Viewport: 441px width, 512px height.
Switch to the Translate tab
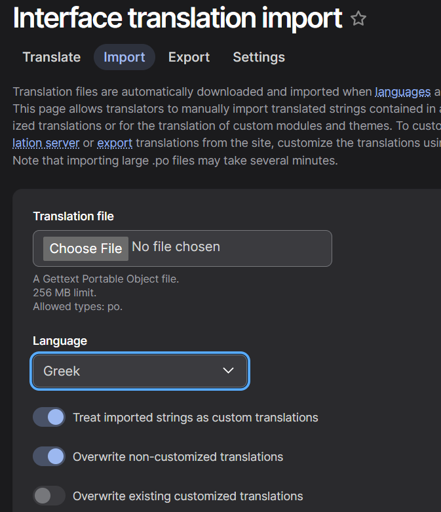52,57
